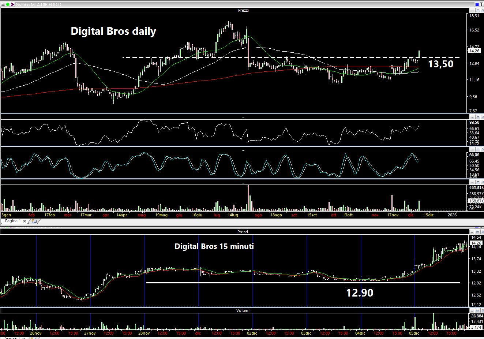Click the 50,50 oscillator scale label
Image resolution: width=484 pixels, height=339 pixels.
tap(474, 165)
